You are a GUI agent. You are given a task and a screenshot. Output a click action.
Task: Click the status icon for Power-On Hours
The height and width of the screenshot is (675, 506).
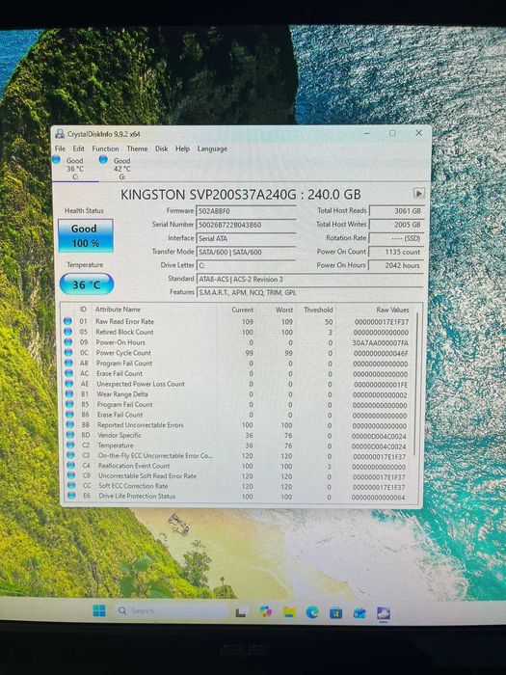click(68, 341)
